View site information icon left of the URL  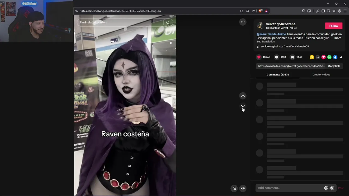pyautogui.click(x=77, y=11)
